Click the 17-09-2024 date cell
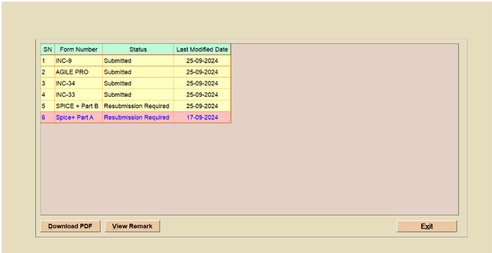 click(202, 118)
